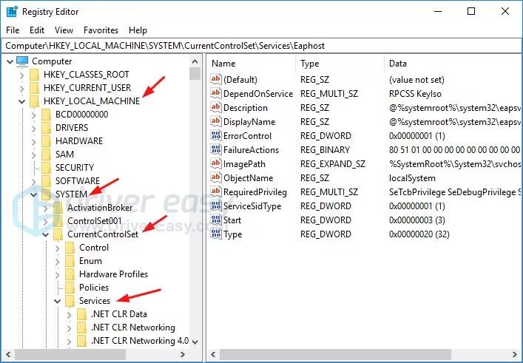This screenshot has height=363, width=523.
Task: Expand the SOFTWARE node arrow
Action: tap(34, 181)
